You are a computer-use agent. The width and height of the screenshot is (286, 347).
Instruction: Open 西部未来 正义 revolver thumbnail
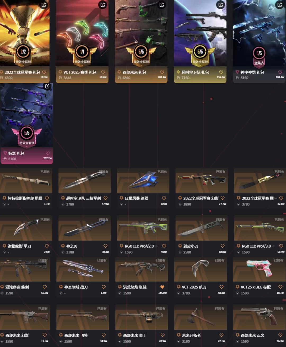click(x=259, y=317)
